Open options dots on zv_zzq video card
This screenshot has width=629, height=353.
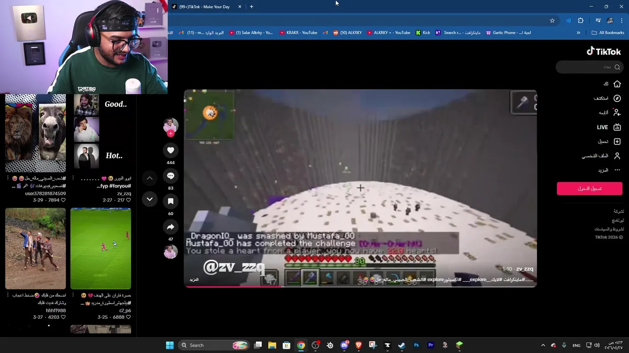(x=73, y=178)
